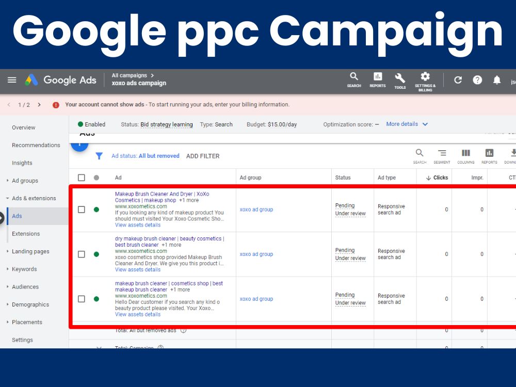The width and height of the screenshot is (516, 387).
Task: Click Under review status of cosmetics shop ad
Action: tap(350, 303)
